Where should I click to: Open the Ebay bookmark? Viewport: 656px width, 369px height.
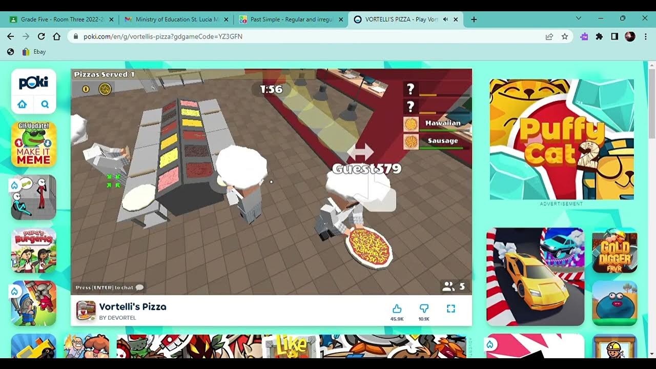(34, 52)
